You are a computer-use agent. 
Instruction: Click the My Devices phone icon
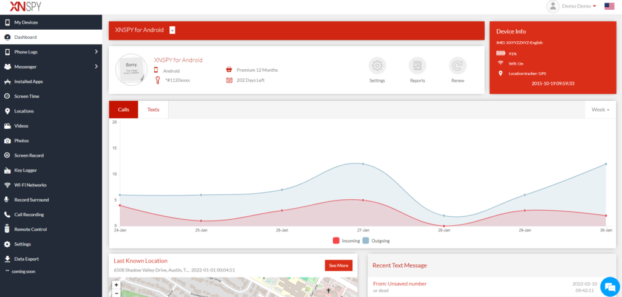(7, 22)
